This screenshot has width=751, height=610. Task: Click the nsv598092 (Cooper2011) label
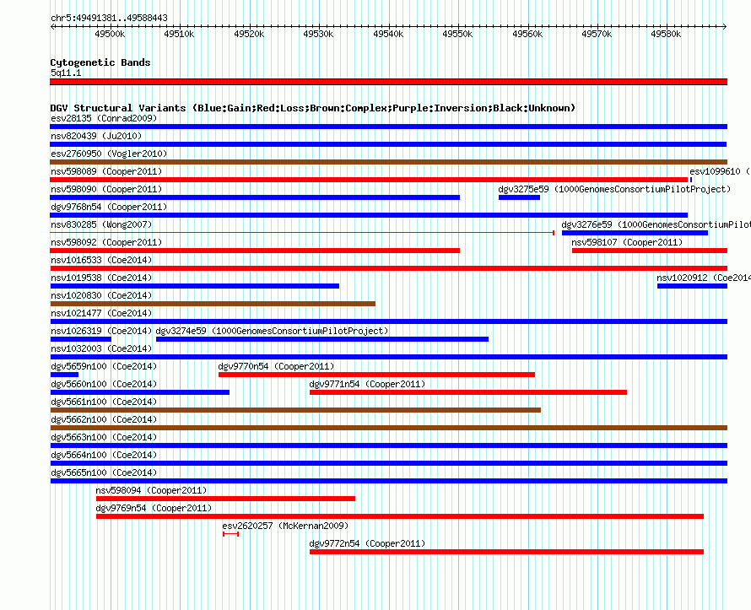106,242
